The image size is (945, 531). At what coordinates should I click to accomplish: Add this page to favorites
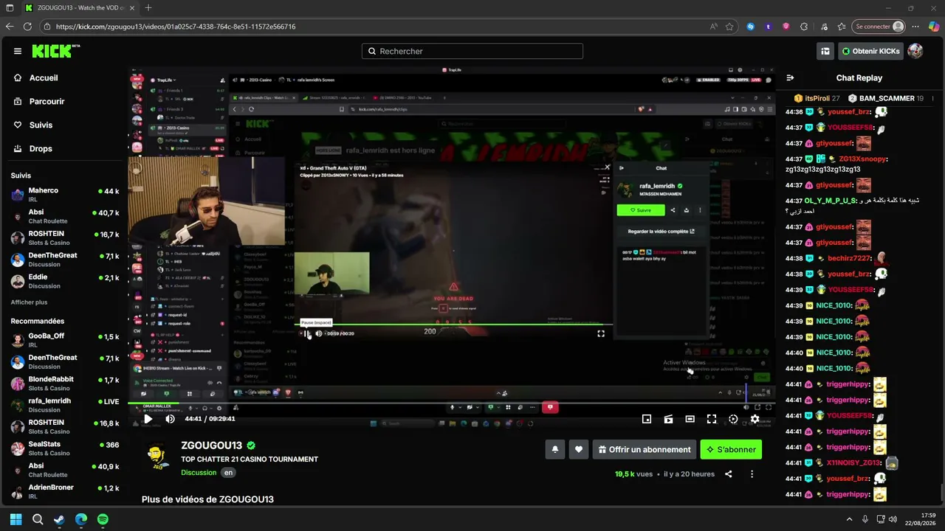[x=729, y=27]
